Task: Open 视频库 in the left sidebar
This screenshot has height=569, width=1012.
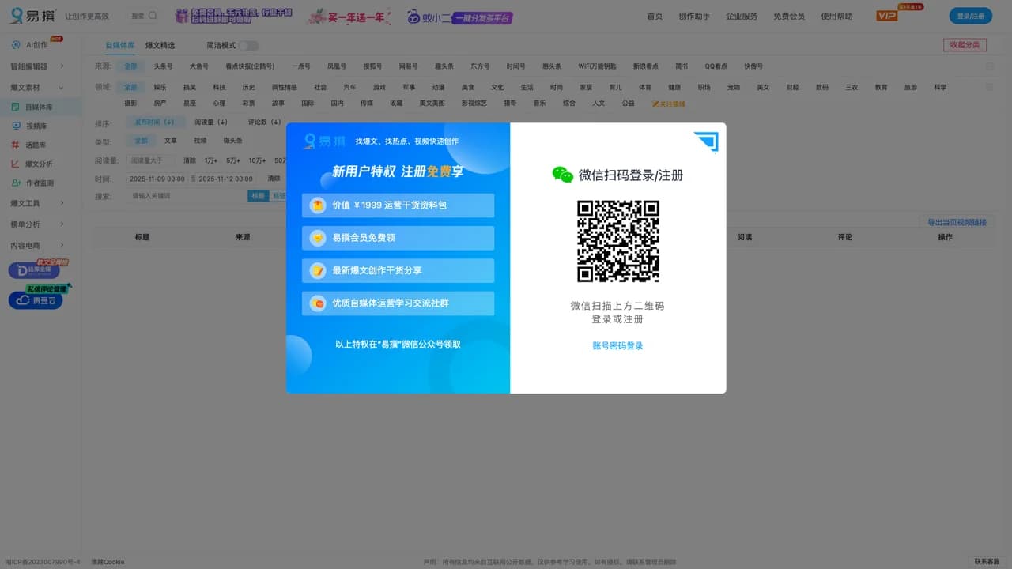Action: pos(36,126)
